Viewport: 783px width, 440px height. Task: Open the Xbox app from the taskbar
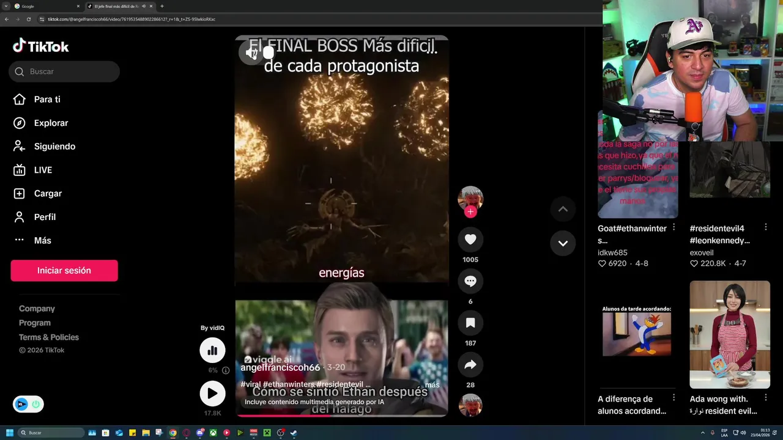tap(213, 433)
